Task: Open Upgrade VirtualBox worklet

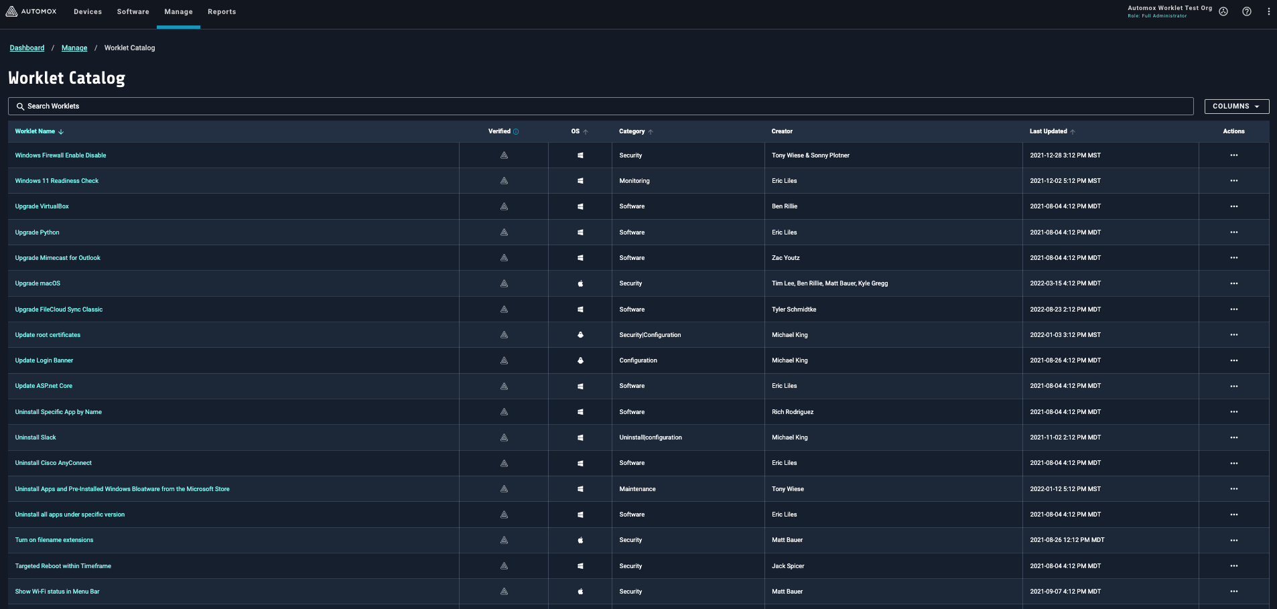Action: (42, 206)
